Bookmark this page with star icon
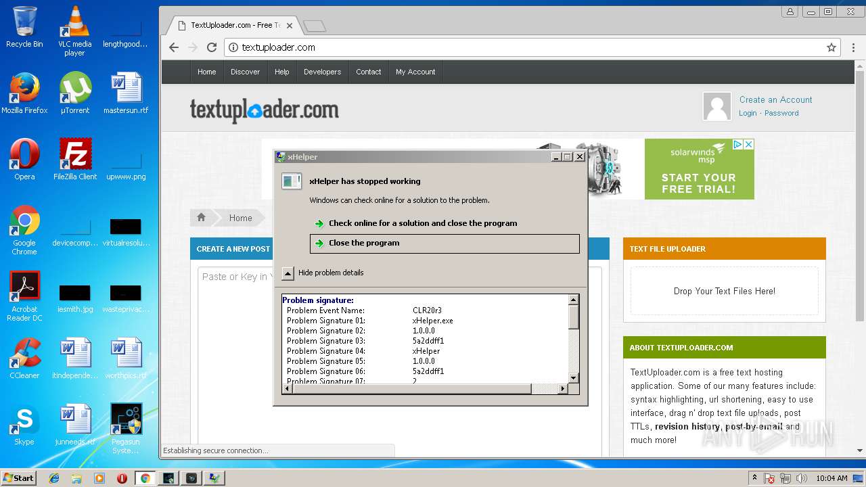 pos(831,47)
